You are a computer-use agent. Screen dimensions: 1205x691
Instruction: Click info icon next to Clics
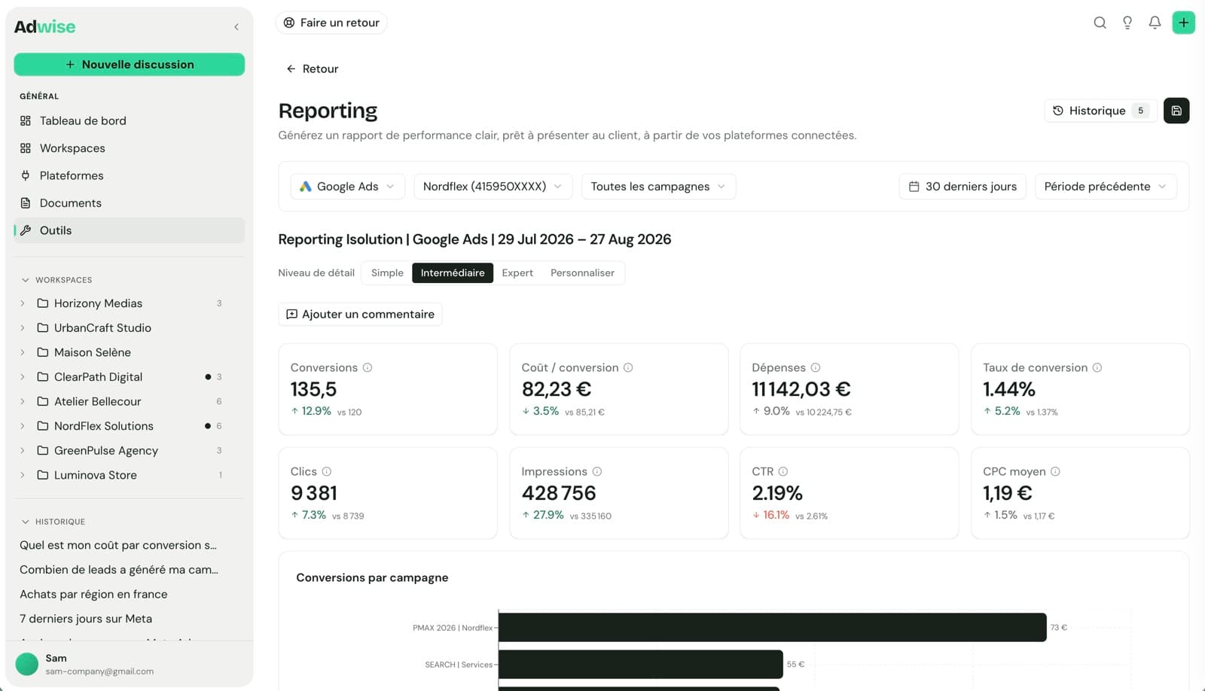pyautogui.click(x=327, y=471)
